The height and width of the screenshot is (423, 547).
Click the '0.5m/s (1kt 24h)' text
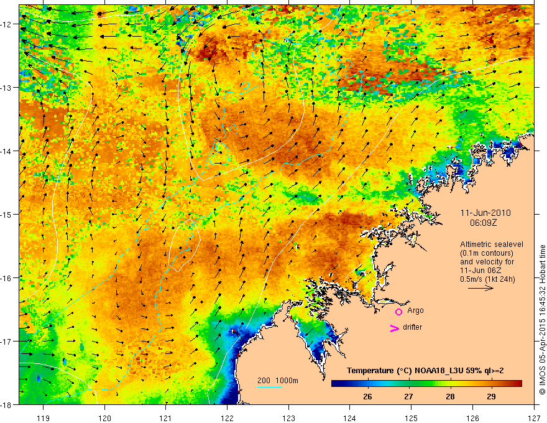[x=487, y=279]
